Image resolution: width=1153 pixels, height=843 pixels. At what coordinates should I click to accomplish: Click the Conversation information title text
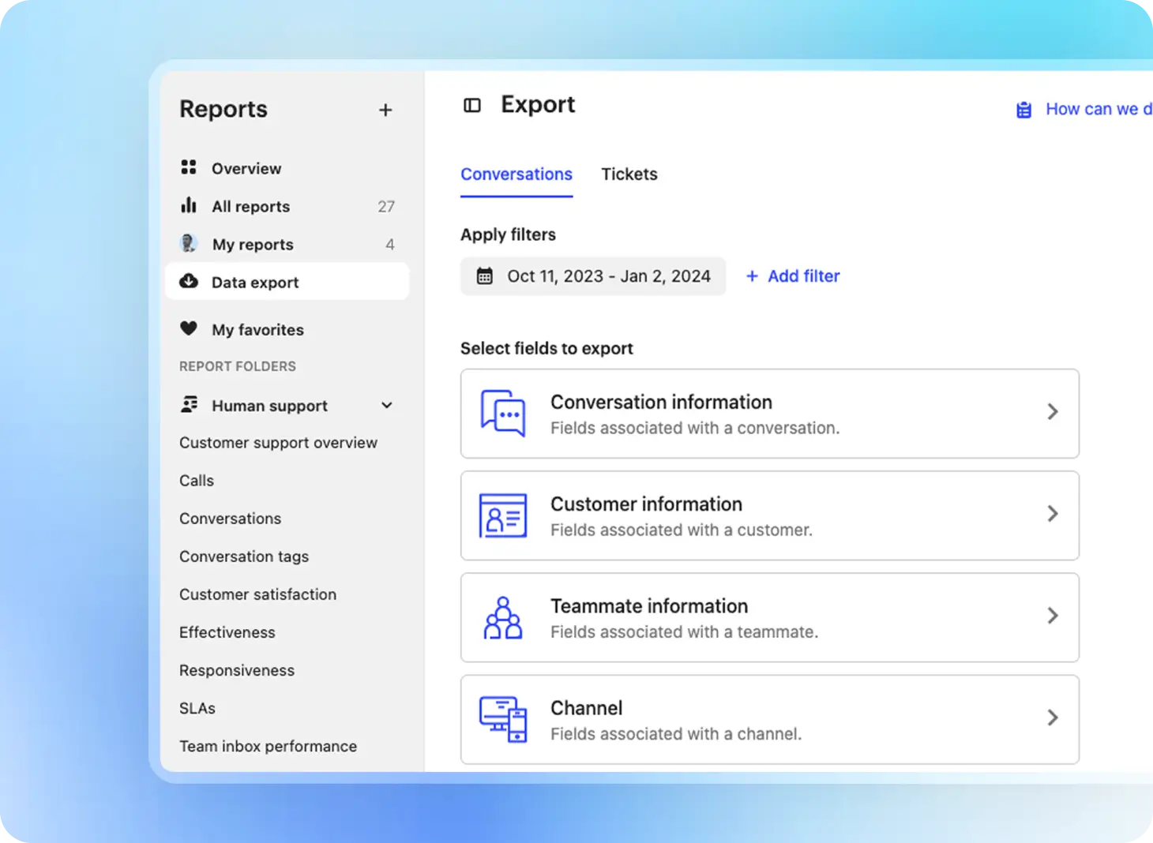661,402
